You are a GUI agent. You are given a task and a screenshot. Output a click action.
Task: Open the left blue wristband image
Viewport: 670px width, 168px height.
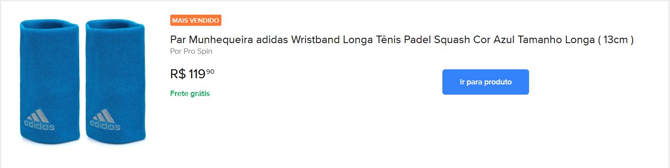[x=49, y=81]
